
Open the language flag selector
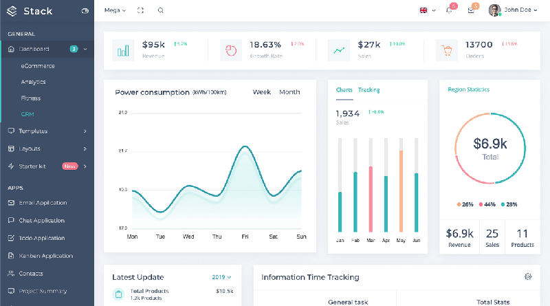click(425, 10)
